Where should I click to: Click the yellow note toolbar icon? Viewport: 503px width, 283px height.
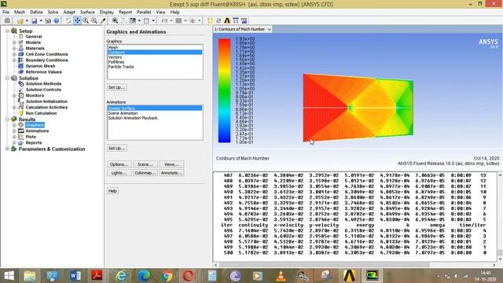(x=210, y=21)
